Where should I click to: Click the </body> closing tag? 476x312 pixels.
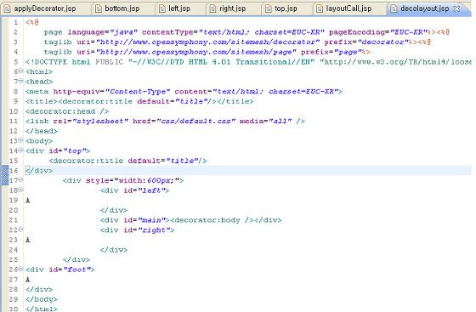coord(42,299)
